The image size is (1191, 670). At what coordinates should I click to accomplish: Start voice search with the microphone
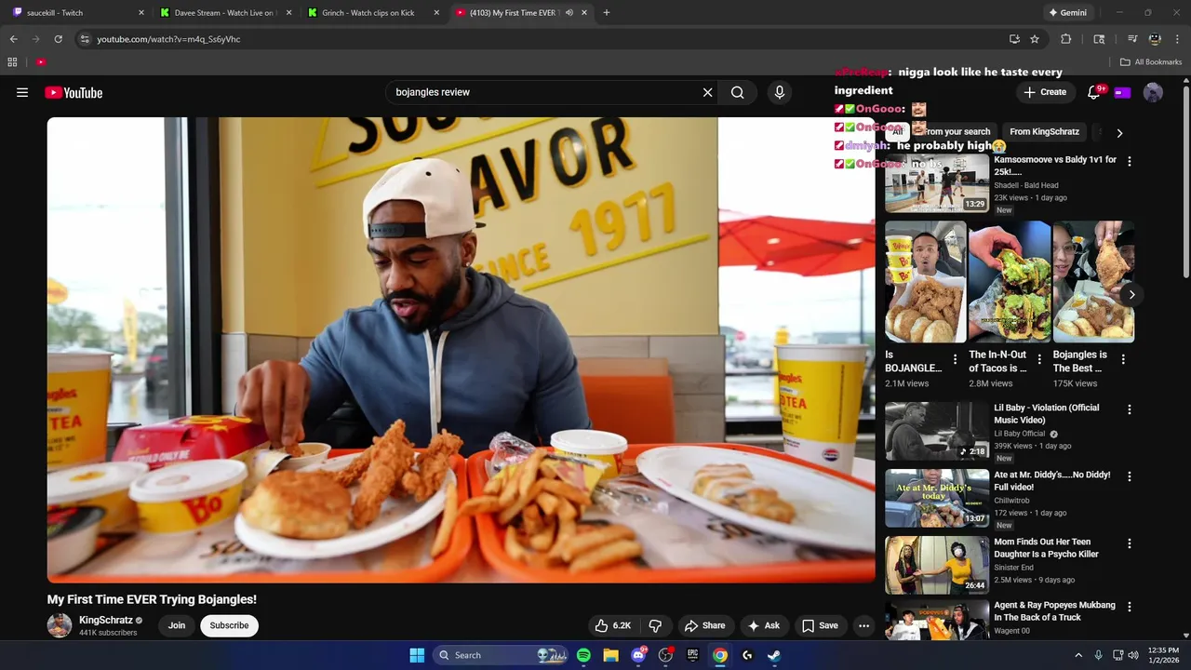point(780,92)
